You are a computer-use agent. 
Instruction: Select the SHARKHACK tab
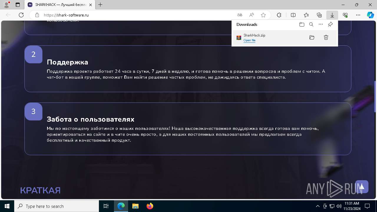pyautogui.click(x=60, y=5)
